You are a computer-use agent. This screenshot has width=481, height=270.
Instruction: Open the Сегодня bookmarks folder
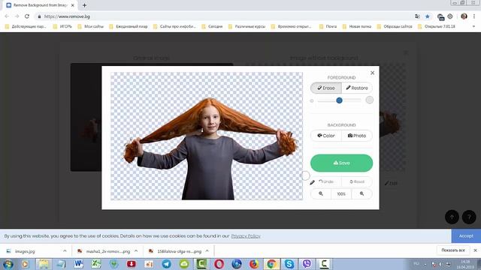point(212,27)
